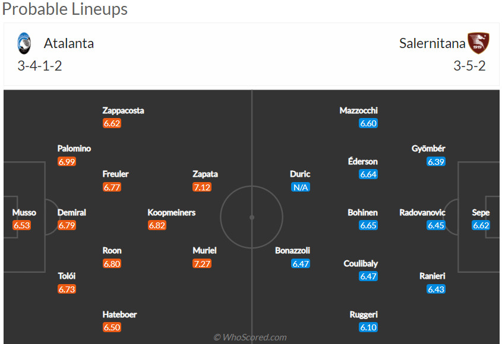Click the Salernitana club crest icon
The width and height of the screenshot is (502, 344).
click(478, 43)
